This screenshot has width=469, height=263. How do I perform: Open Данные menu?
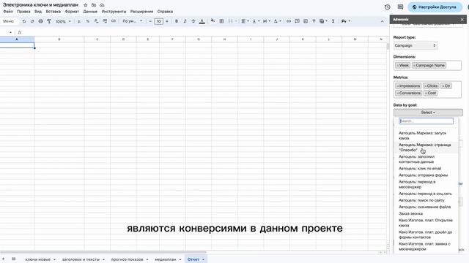(90, 12)
